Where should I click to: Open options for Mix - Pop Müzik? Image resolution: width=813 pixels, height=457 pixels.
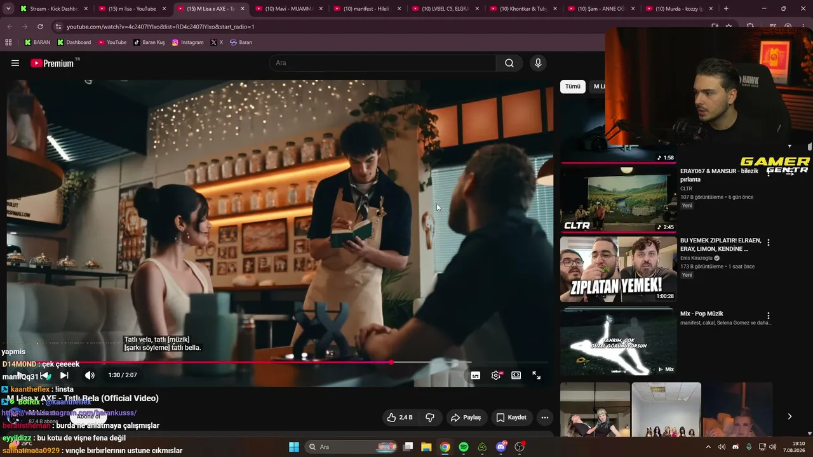[x=769, y=315]
